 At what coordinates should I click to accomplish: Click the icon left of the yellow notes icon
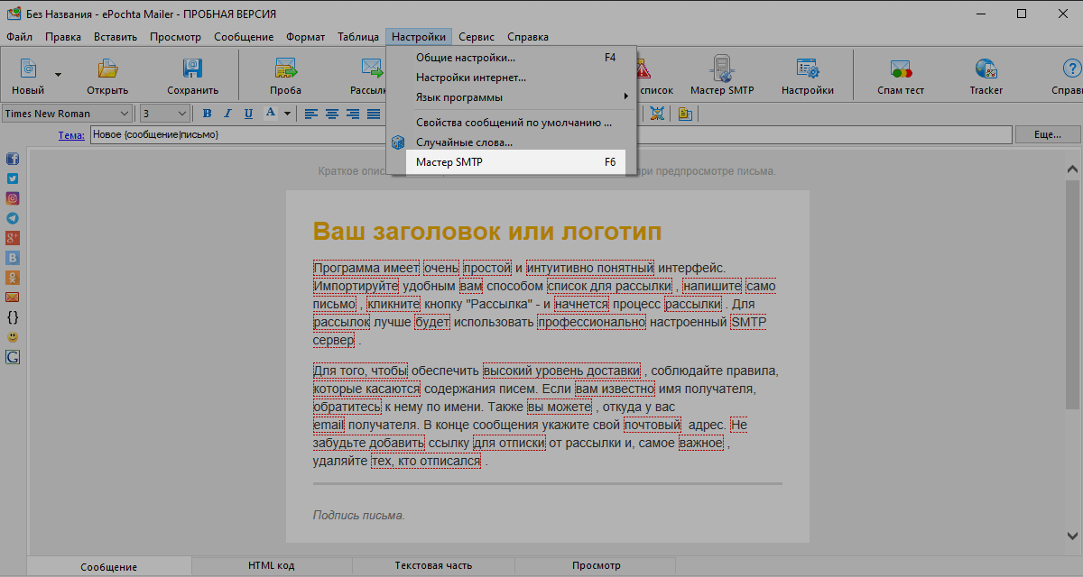pyautogui.click(x=657, y=114)
